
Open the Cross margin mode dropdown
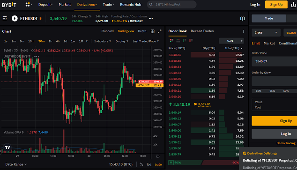[x=266, y=33]
